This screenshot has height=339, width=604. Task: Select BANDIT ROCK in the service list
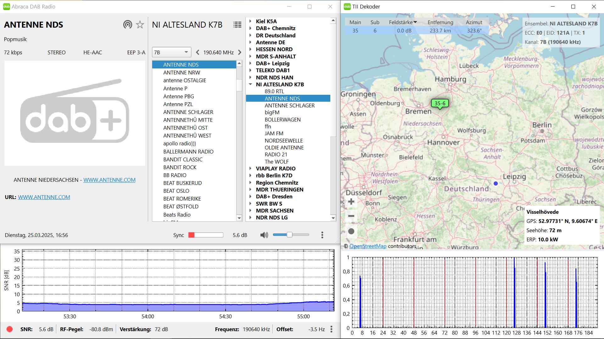180,167
